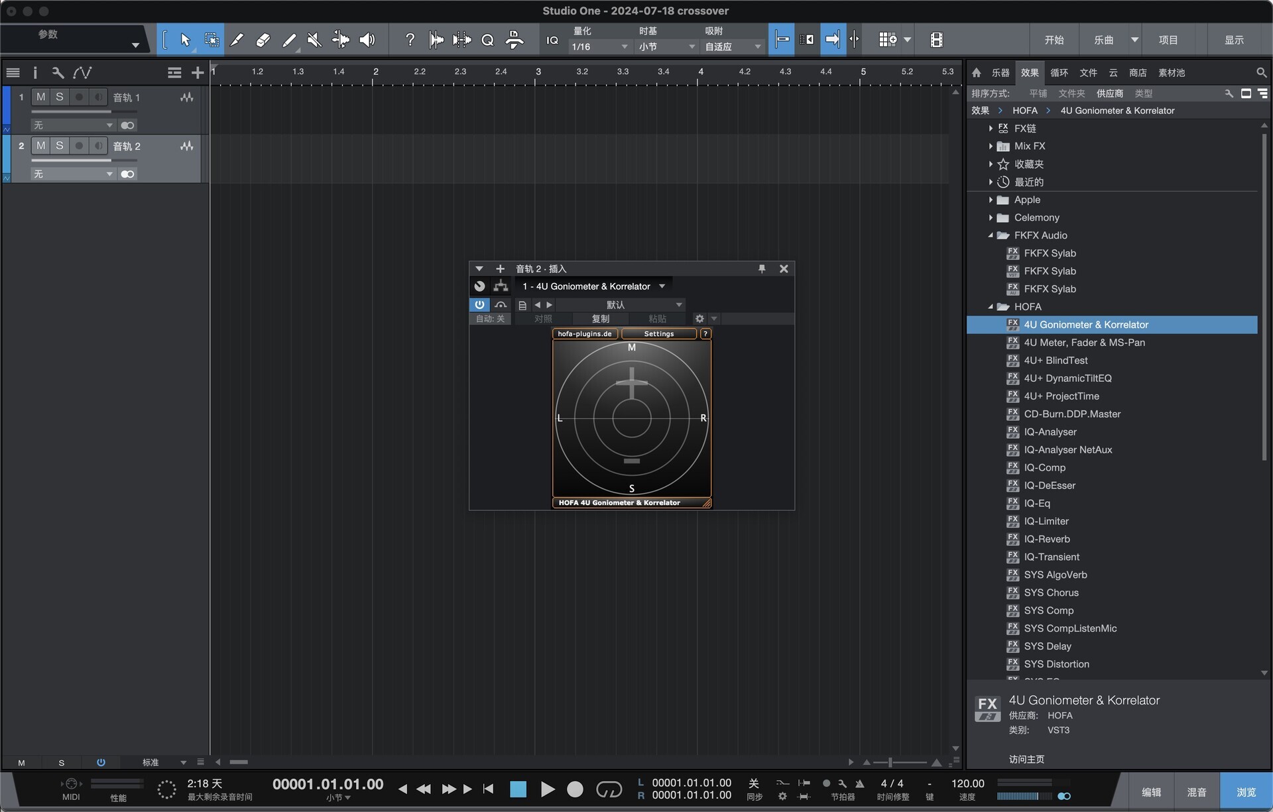Toggle the Loop playback button

(609, 789)
